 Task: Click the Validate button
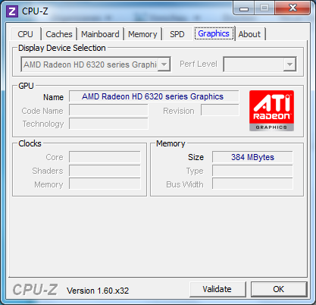[x=217, y=289]
